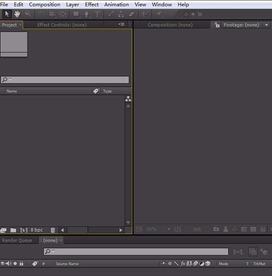Click the Interpret Footage icon in Project panel
Viewport: 272px width, 276px height.
coord(4,230)
